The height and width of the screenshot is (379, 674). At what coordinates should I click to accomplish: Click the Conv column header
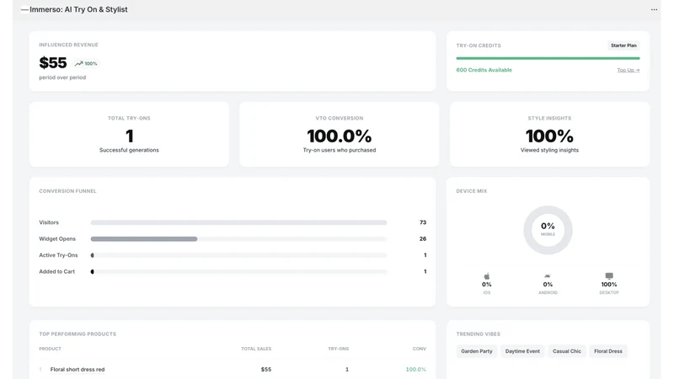coord(419,349)
